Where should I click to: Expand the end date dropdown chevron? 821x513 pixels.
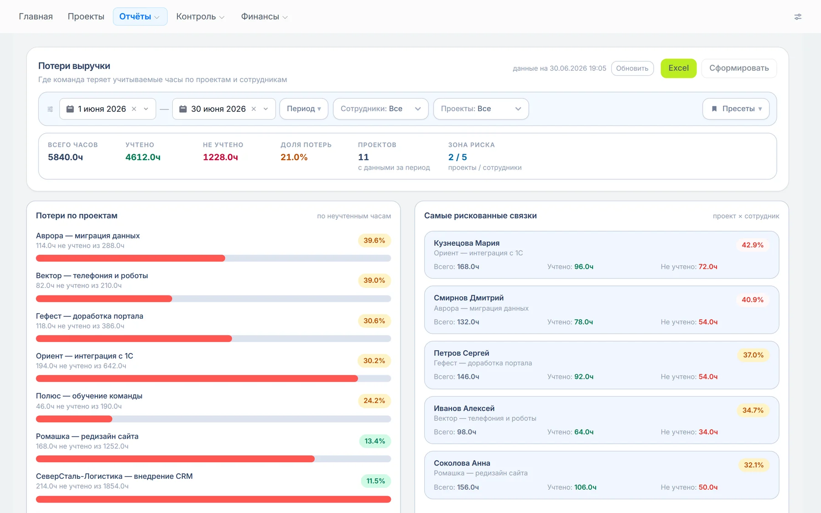[265, 109]
